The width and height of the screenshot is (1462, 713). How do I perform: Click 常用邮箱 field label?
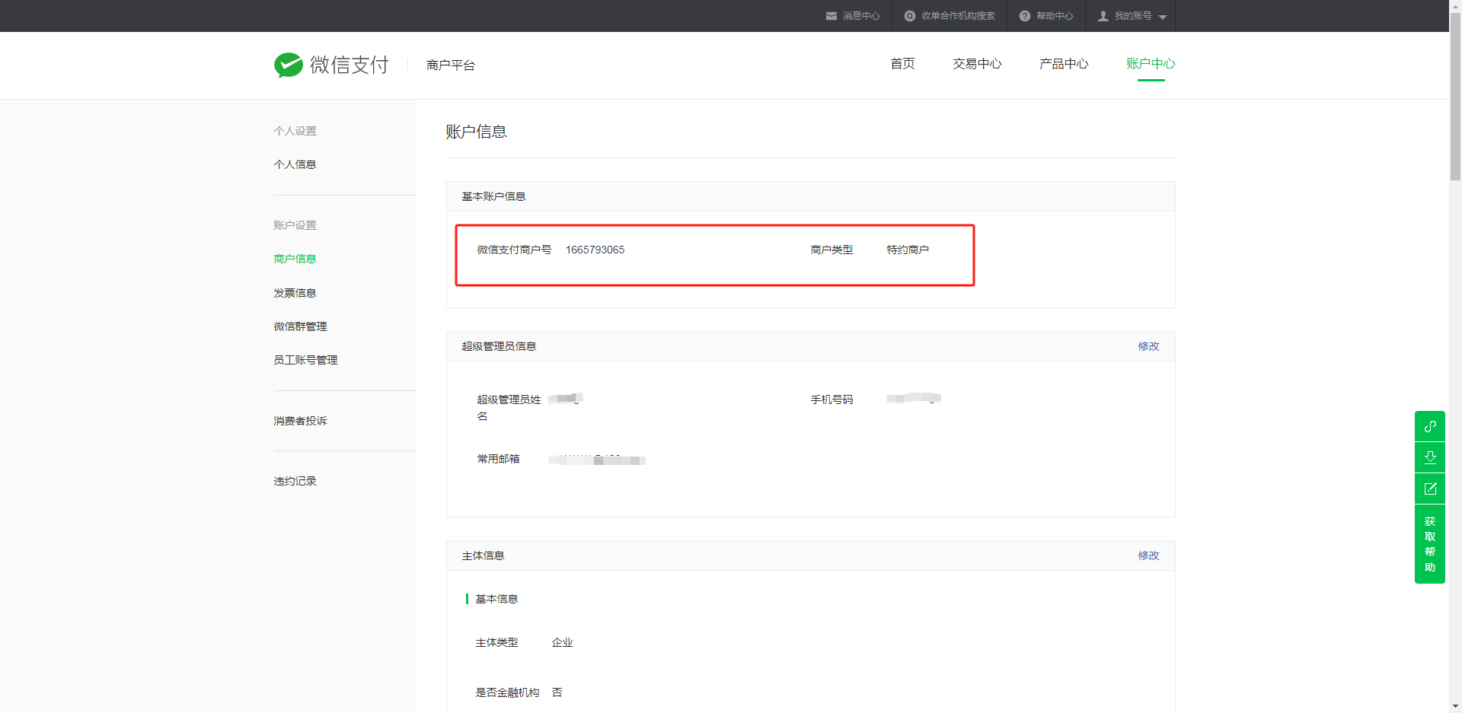(498, 459)
